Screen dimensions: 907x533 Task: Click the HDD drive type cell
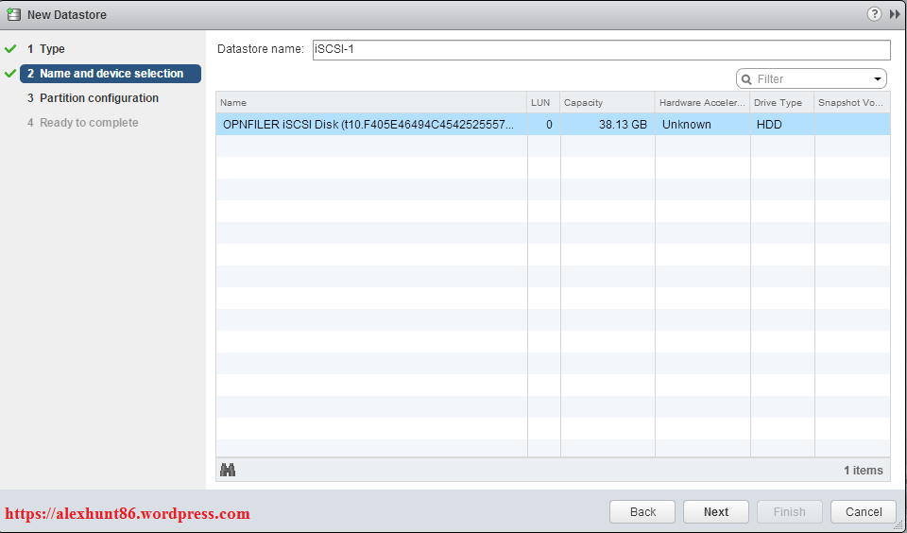coord(782,125)
